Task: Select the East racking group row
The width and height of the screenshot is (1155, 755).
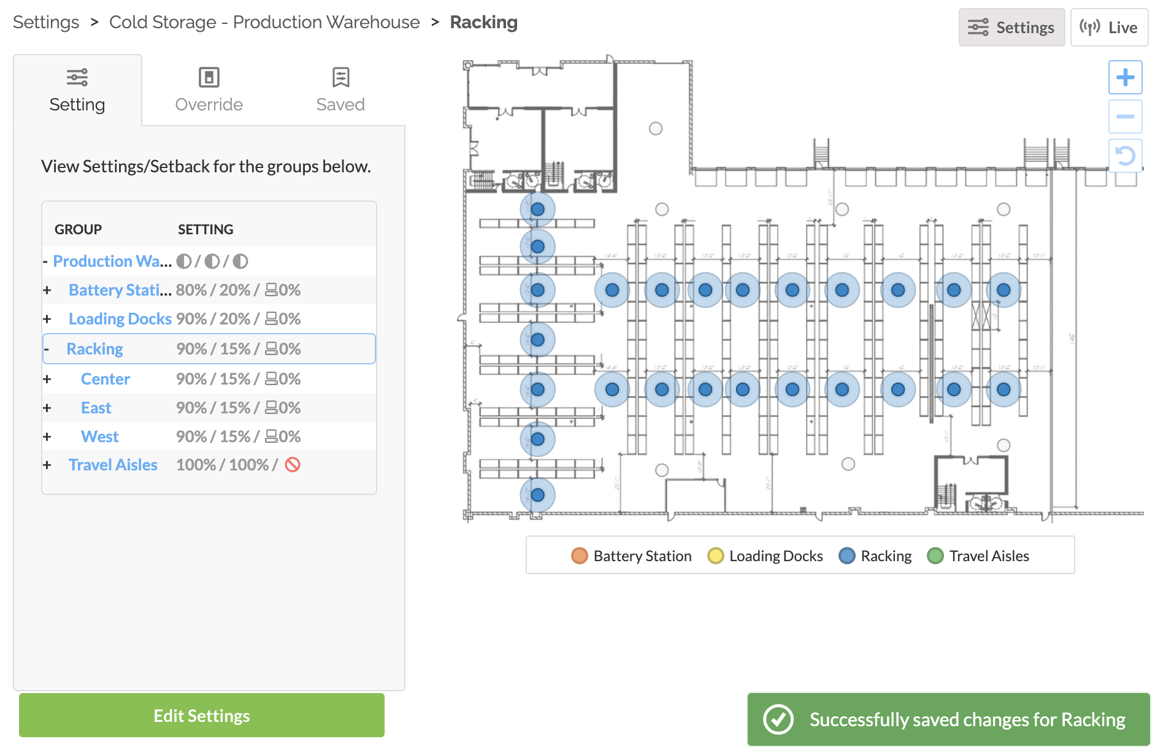Action: (x=96, y=408)
